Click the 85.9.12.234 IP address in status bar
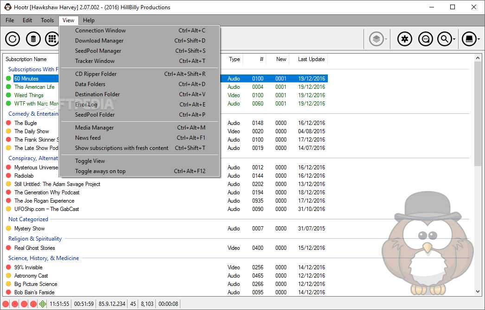485x310 pixels. click(112, 304)
